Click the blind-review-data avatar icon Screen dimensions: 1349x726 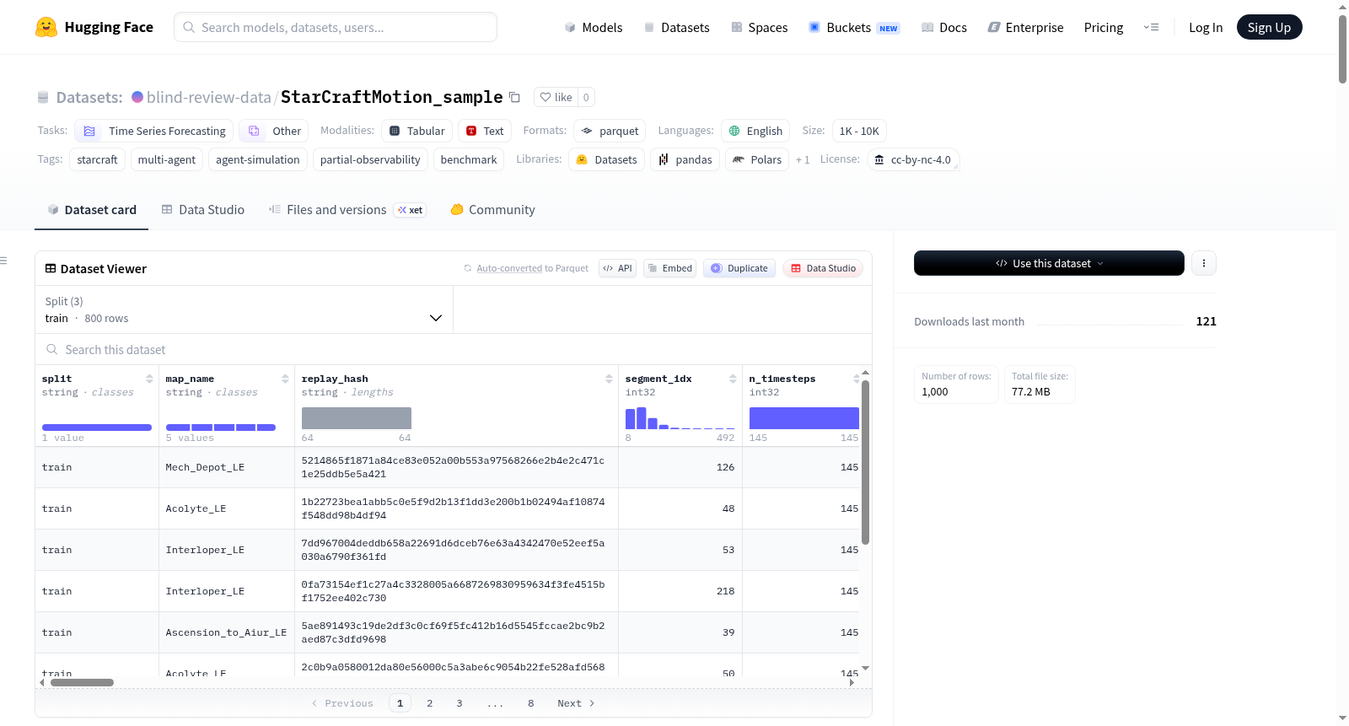click(137, 97)
